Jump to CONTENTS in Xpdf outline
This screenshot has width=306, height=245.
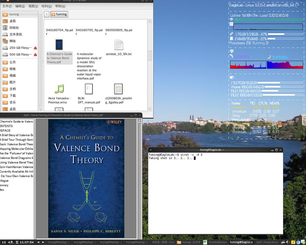pos(6,126)
